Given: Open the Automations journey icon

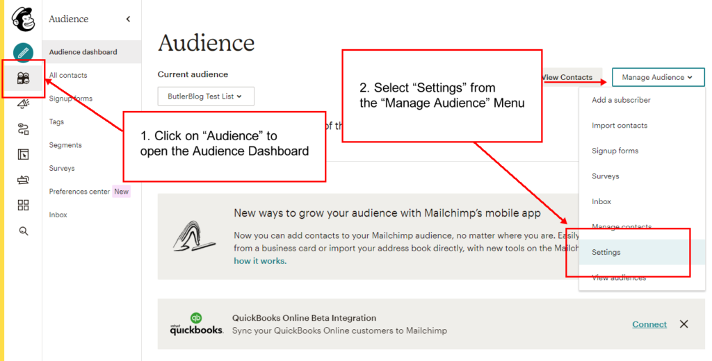Looking at the screenshot, I should coord(23,129).
